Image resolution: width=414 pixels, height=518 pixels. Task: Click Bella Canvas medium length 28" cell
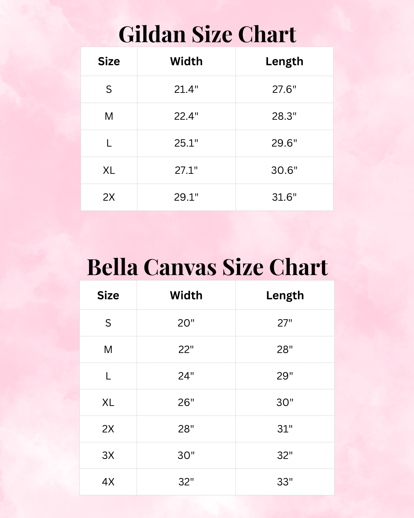285,350
